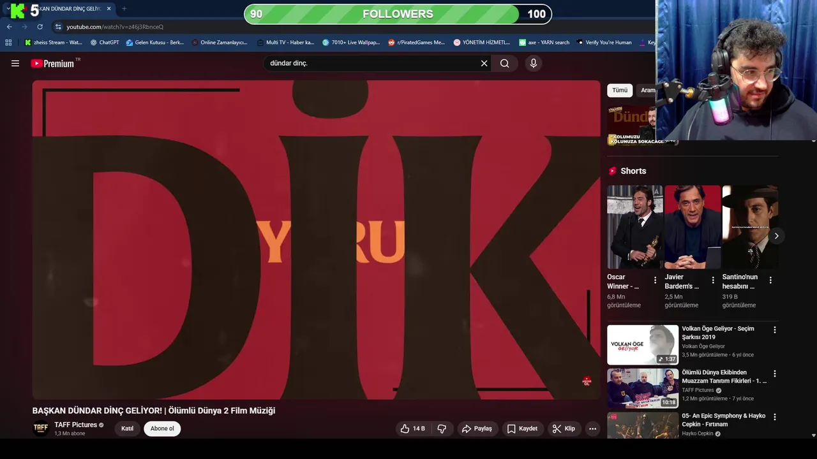Open options for Santino'nun hesabını short
This screenshot has width=817, height=459.
tap(770, 280)
